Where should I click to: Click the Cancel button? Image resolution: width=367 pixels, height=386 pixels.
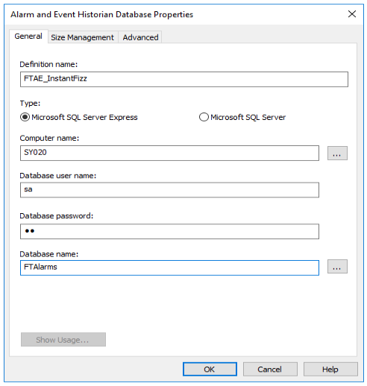tap(270, 369)
